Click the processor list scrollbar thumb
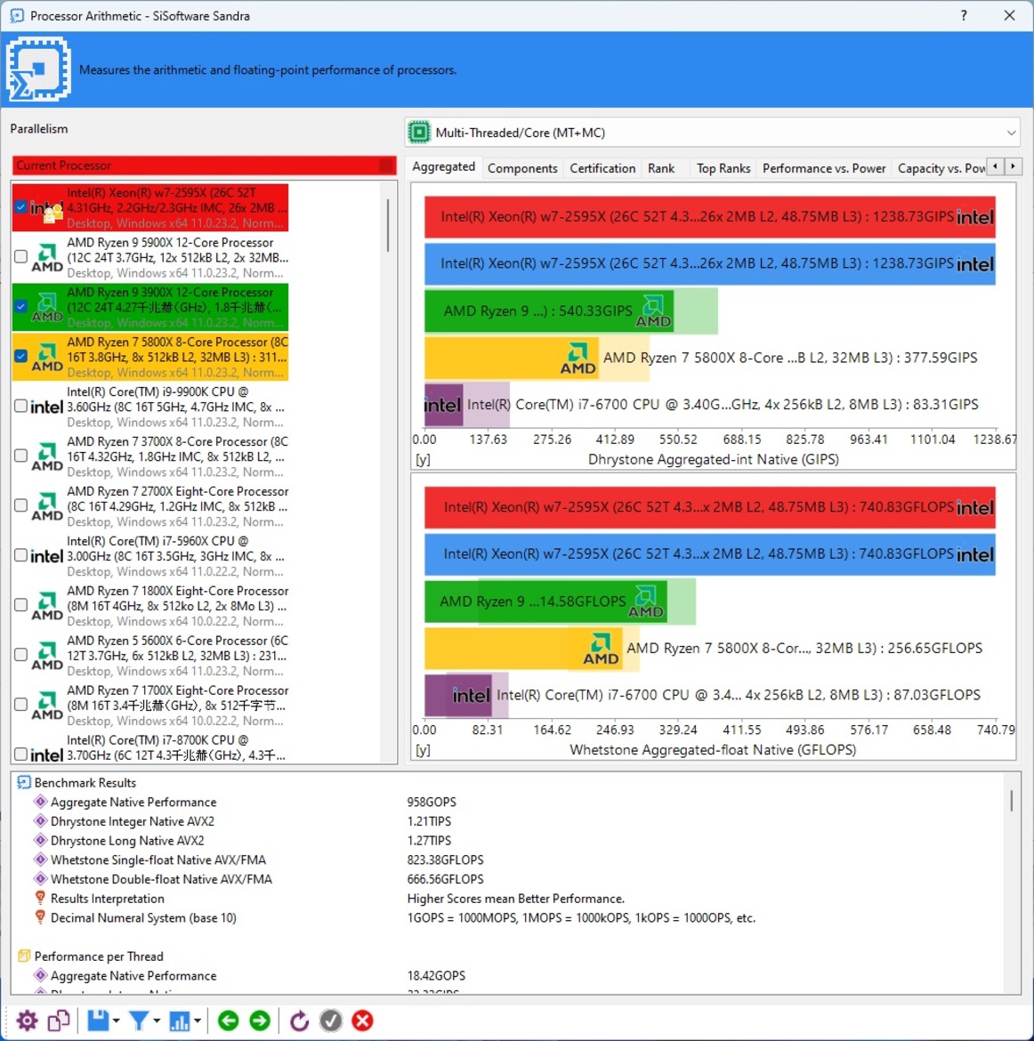The image size is (1034, 1041). coord(387,225)
